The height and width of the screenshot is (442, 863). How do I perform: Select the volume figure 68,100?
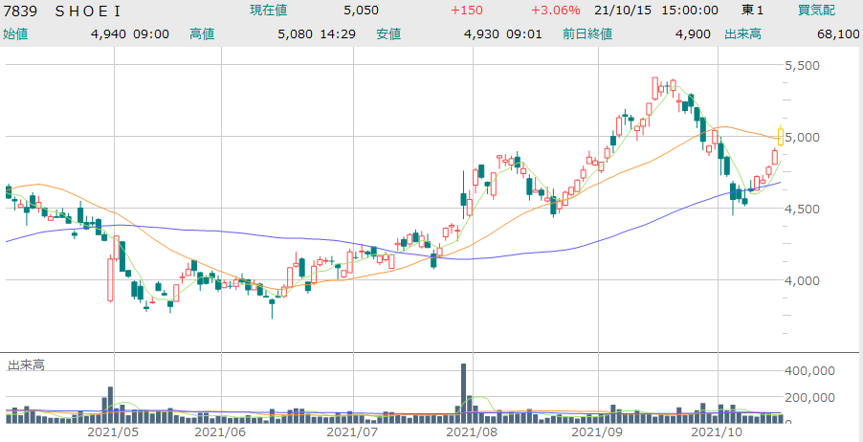click(835, 33)
